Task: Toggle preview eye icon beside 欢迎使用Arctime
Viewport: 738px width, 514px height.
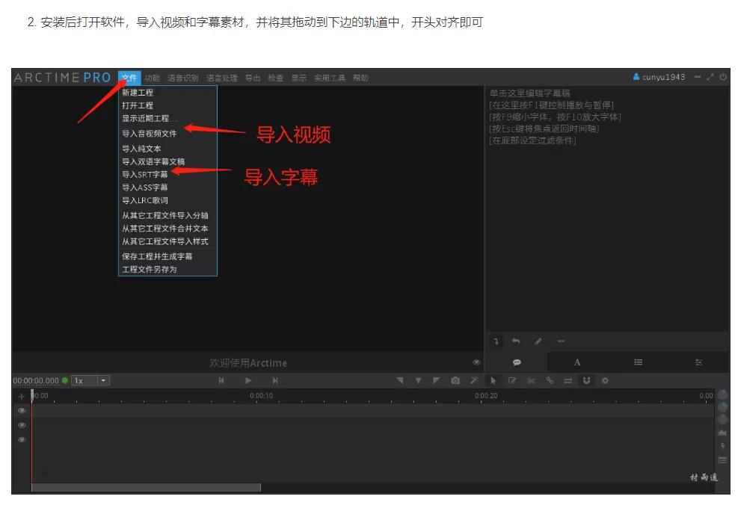Action: [x=476, y=362]
